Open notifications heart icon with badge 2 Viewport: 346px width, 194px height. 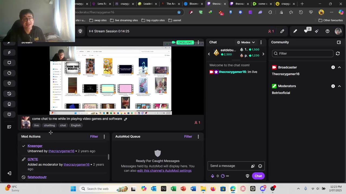tap(306, 31)
